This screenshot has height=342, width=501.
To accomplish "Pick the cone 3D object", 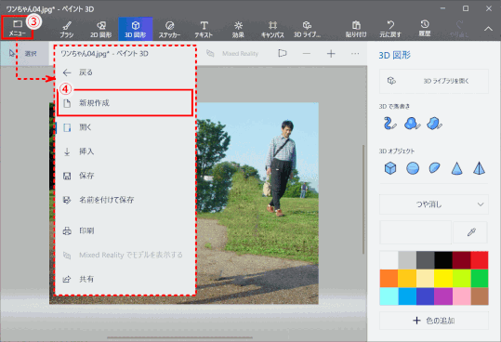I will (x=457, y=168).
